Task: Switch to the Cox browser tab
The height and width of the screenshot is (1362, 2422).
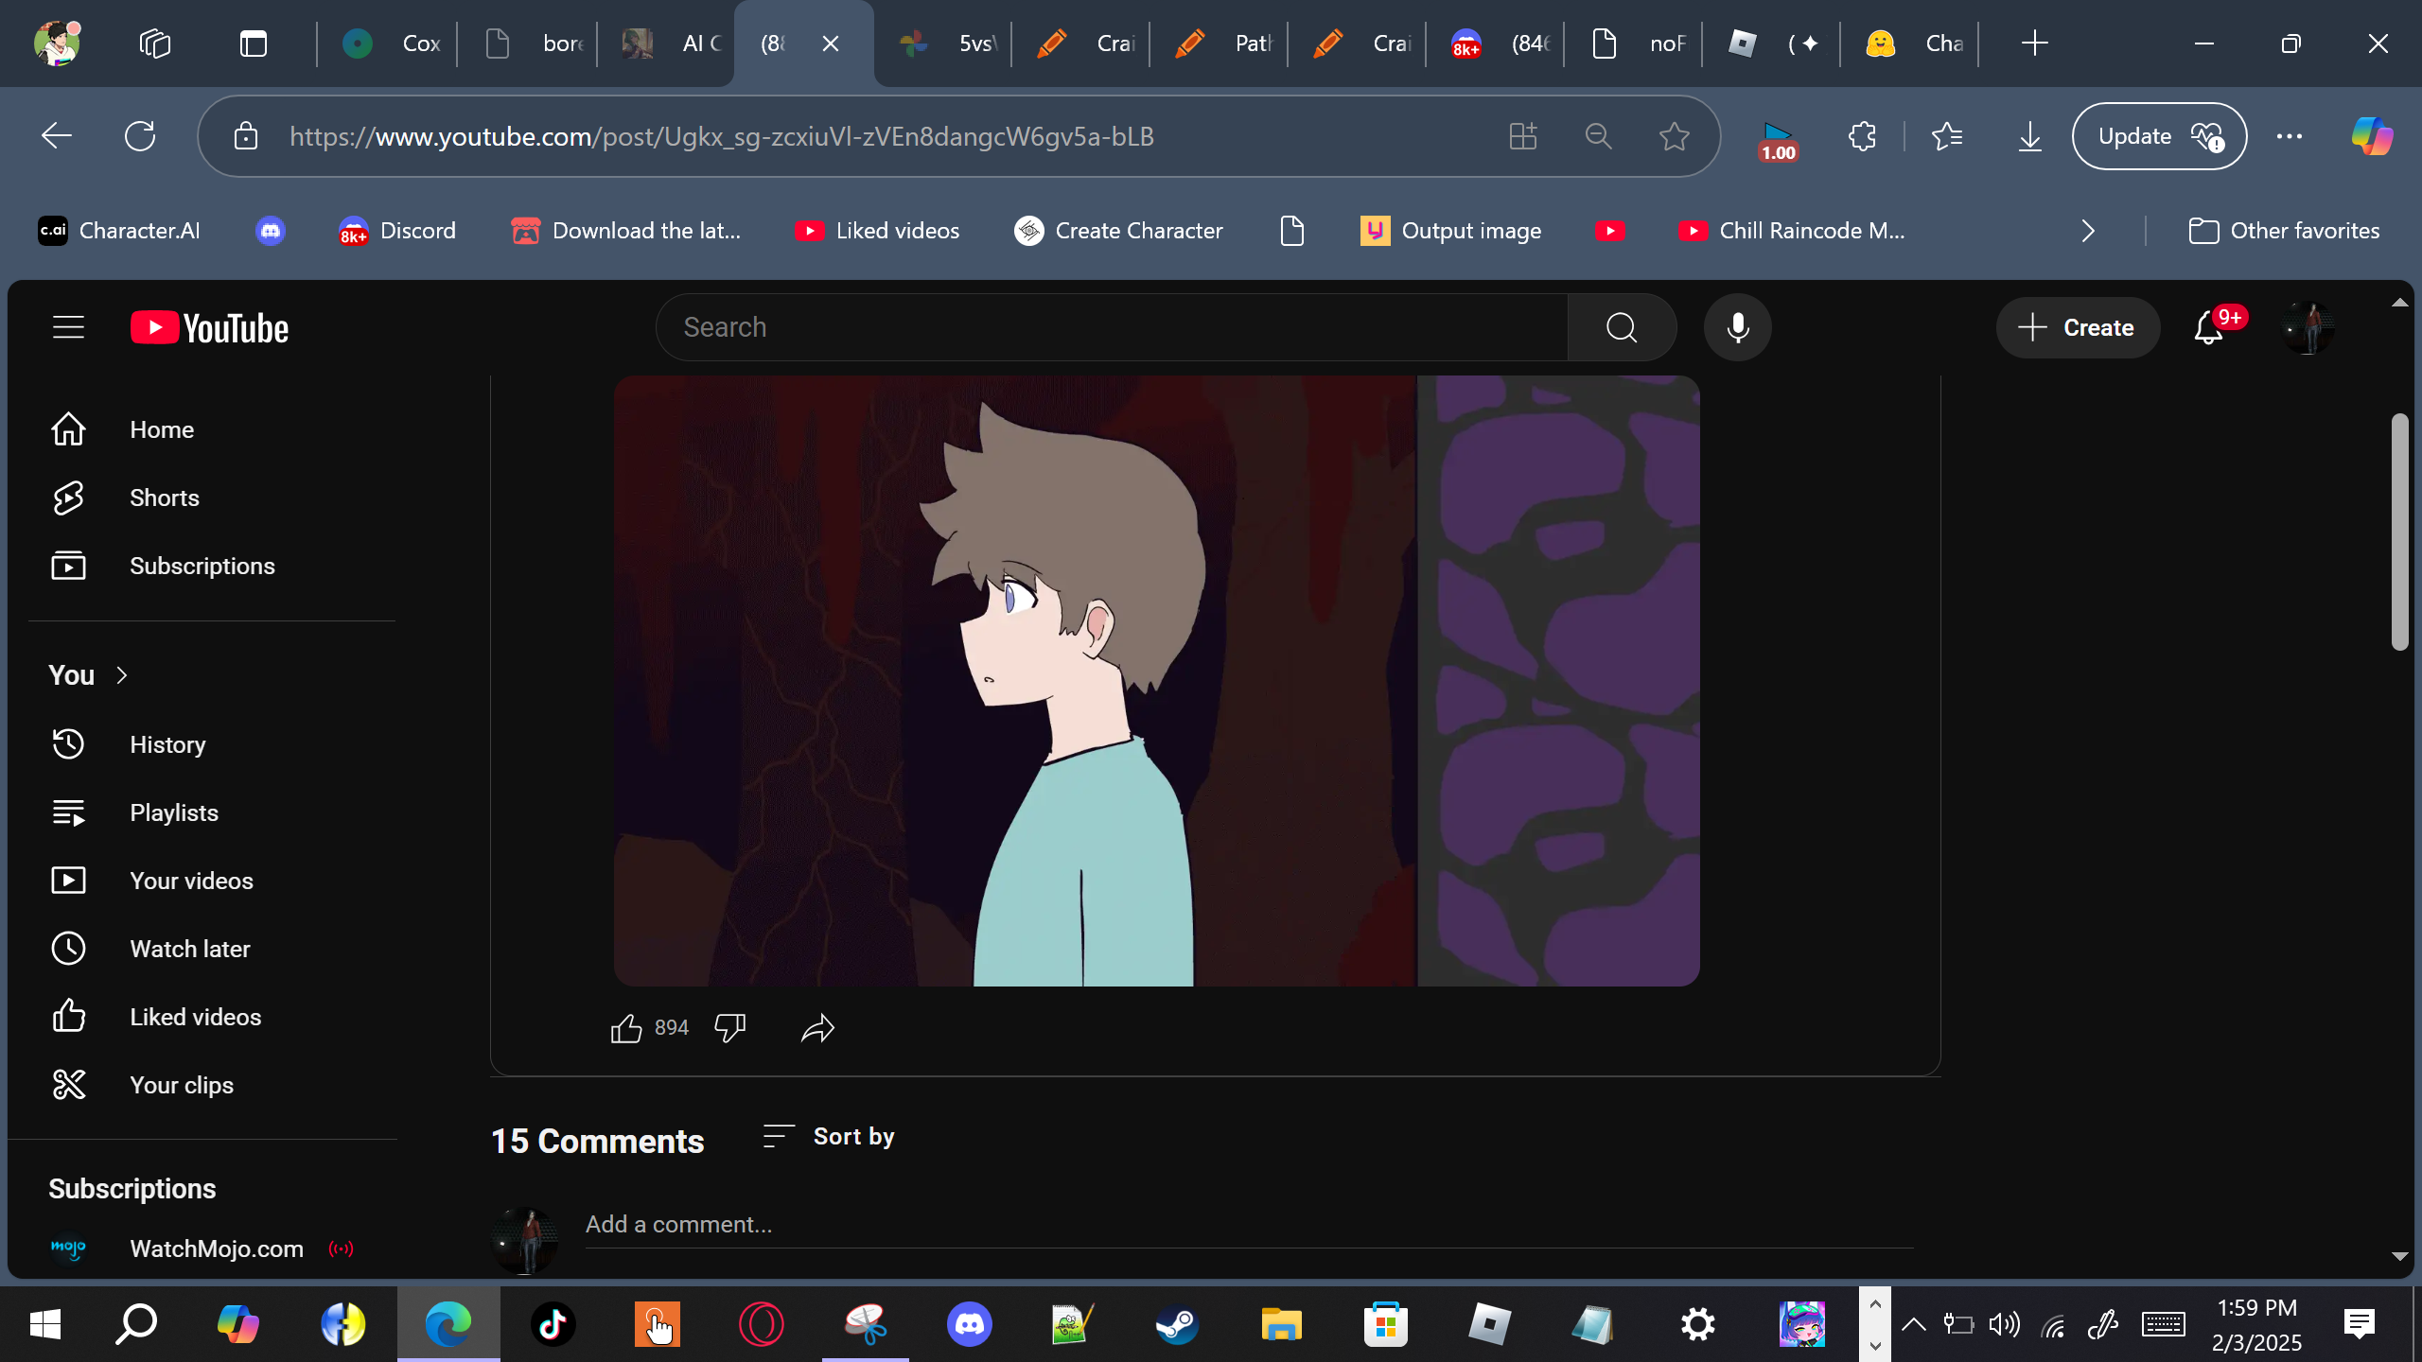Action: click(x=390, y=44)
